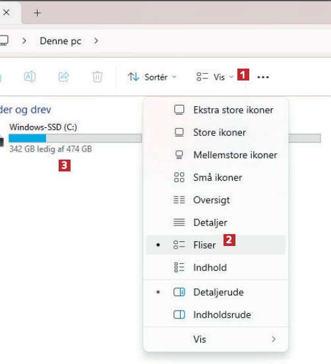This screenshot has width=331, height=364.
Task: Choose Oversigt view from menu
Action: [x=216, y=200]
